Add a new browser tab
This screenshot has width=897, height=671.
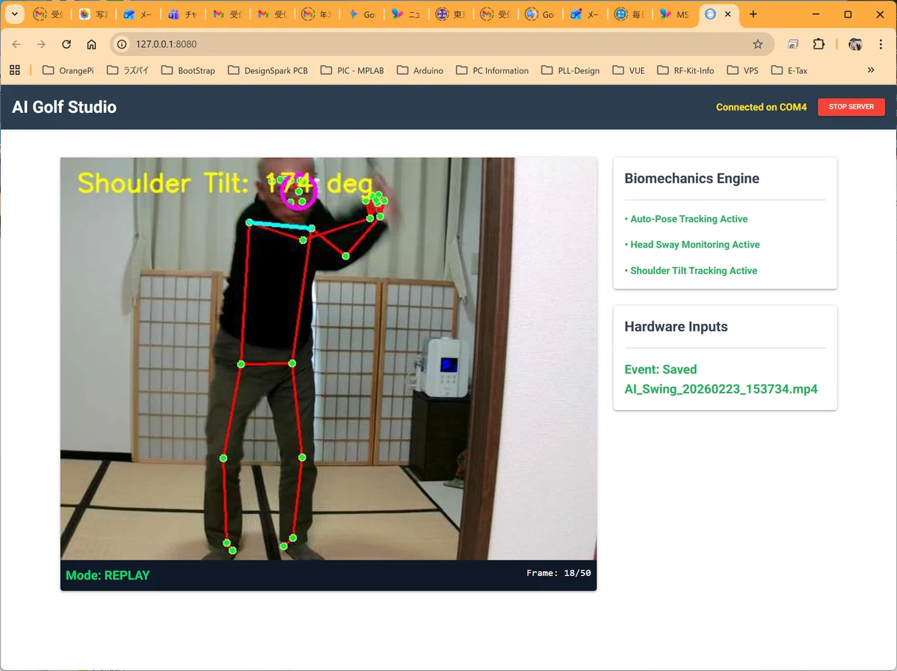pos(753,14)
